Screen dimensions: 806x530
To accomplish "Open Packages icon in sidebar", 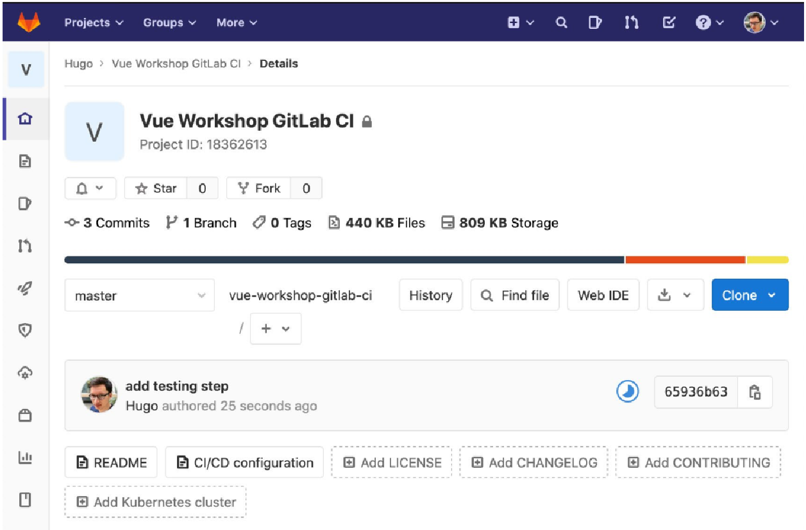I will [x=25, y=415].
